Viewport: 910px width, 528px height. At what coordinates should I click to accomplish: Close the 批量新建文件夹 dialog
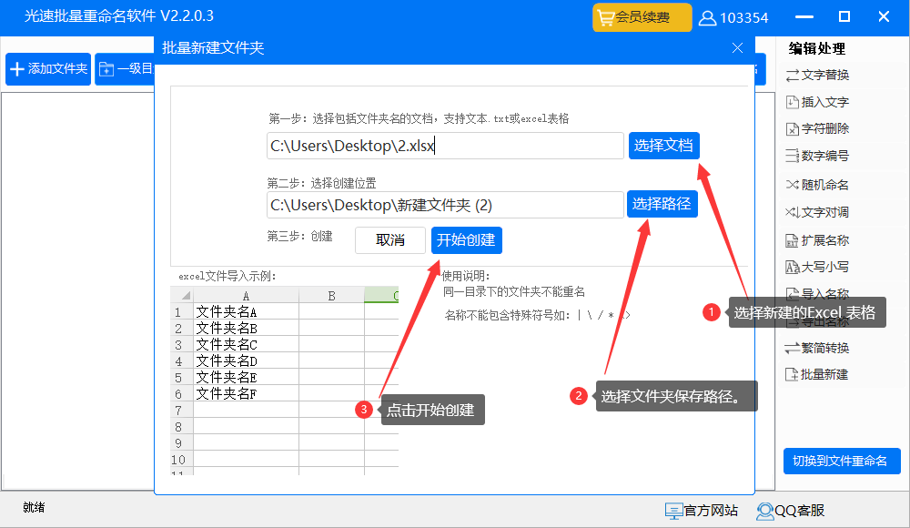(x=737, y=47)
